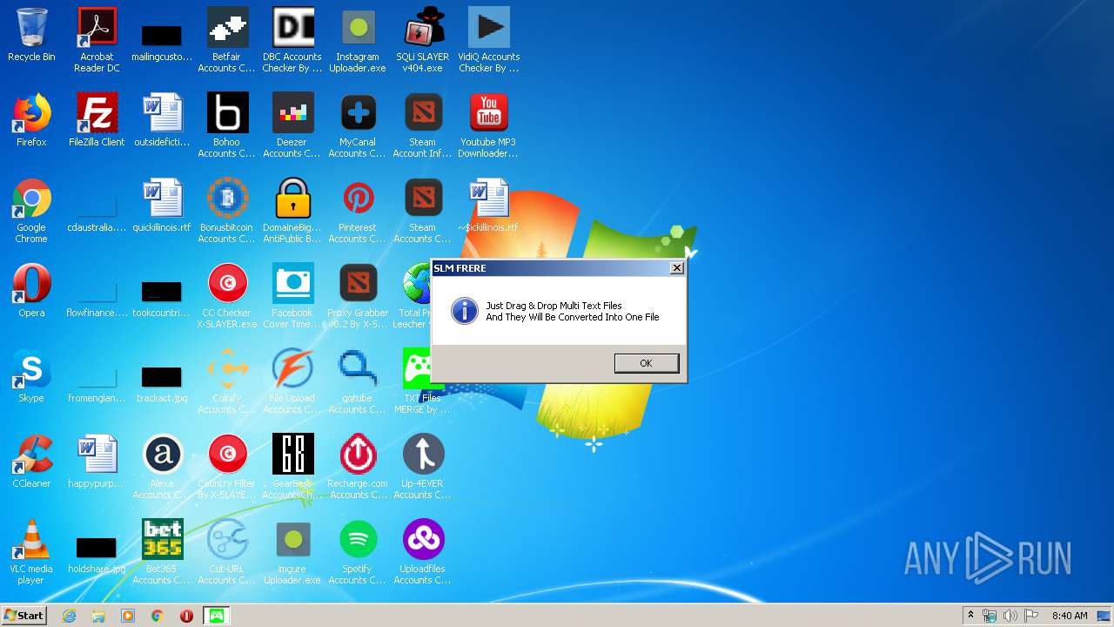
Task: Select GearBest Accounts Checker icon
Action: tap(292, 468)
